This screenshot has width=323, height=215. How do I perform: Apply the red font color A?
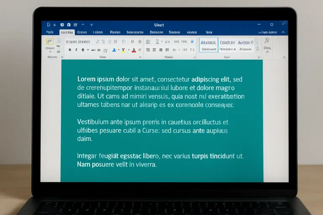pos(134,50)
